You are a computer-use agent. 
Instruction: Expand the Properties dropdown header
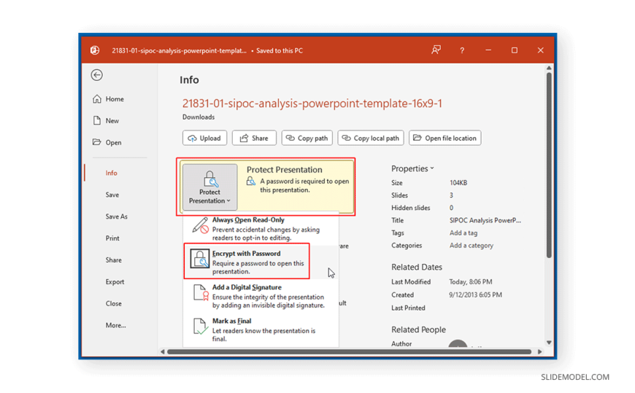(412, 168)
